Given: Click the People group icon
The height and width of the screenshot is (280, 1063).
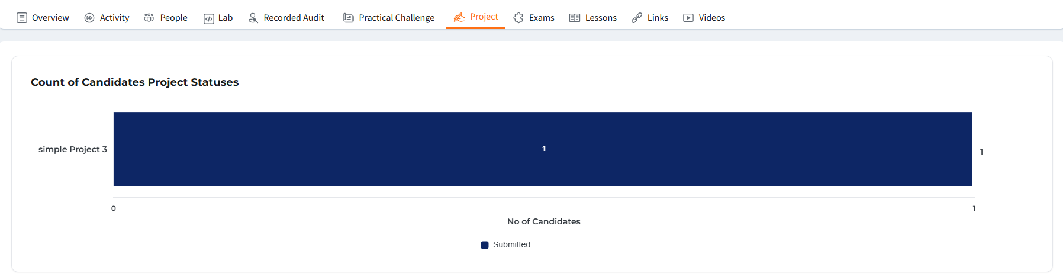Looking at the screenshot, I should [149, 18].
